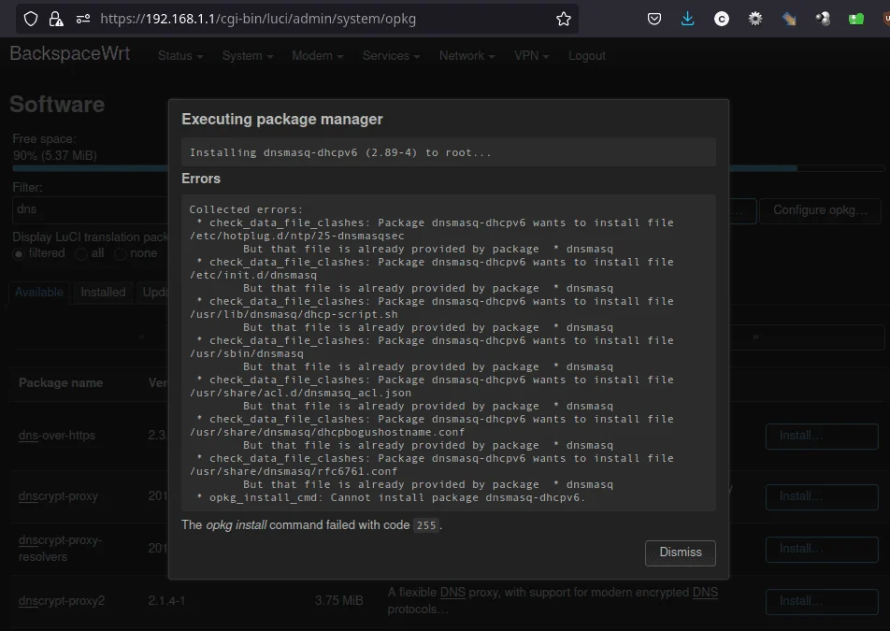
Task: Open the gear extension icon in toolbar
Action: 755,19
